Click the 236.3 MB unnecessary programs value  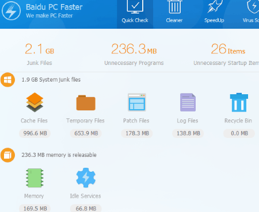click(134, 49)
